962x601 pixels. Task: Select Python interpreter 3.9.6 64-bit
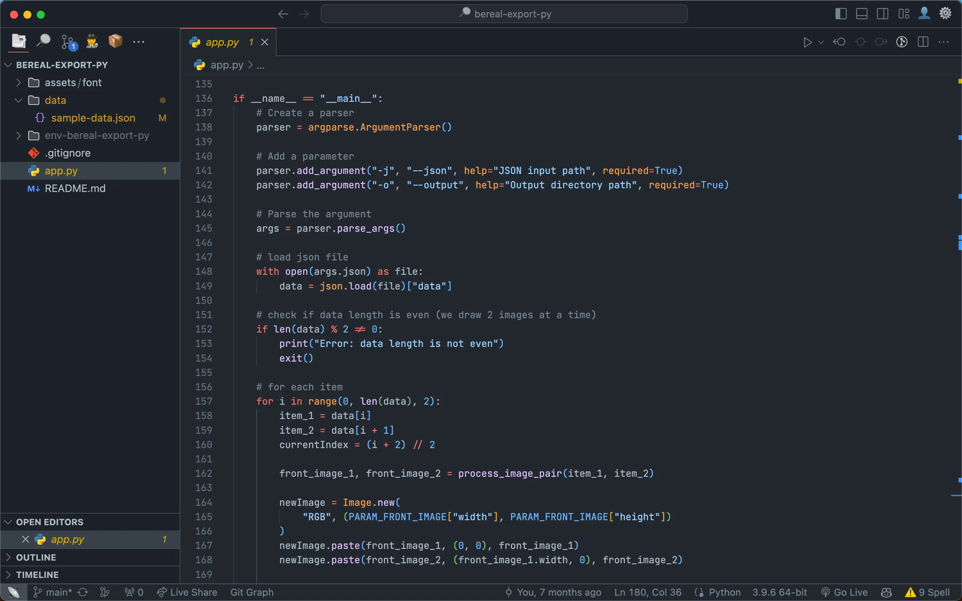click(780, 592)
